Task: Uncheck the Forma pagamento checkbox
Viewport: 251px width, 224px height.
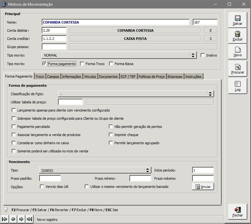Action: point(44,64)
